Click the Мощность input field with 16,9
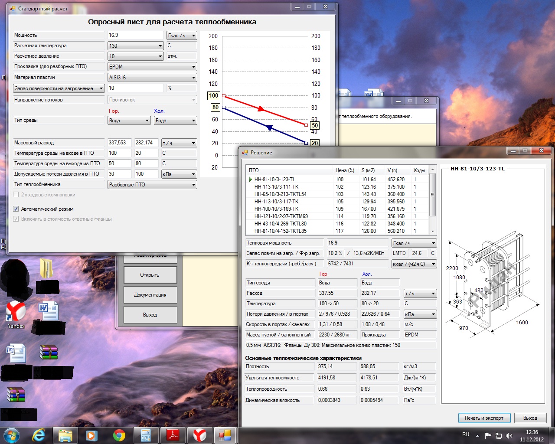555x444 pixels. click(x=135, y=35)
